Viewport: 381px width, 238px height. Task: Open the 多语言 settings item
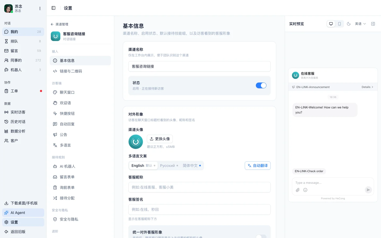pyautogui.click(x=80, y=145)
